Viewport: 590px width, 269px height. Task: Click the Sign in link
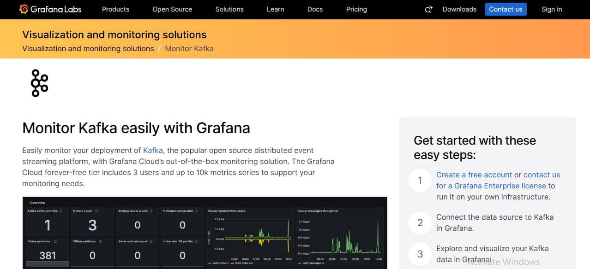pyautogui.click(x=552, y=9)
